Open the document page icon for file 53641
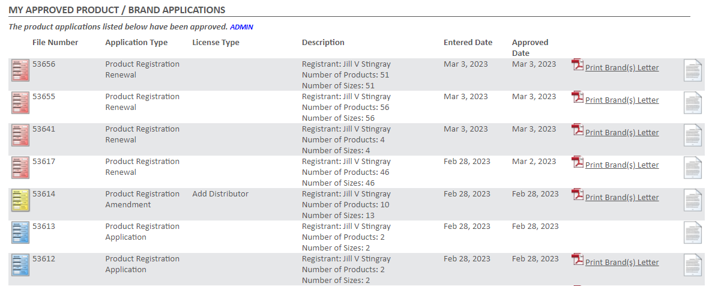This screenshot has width=706, height=286. tap(693, 135)
